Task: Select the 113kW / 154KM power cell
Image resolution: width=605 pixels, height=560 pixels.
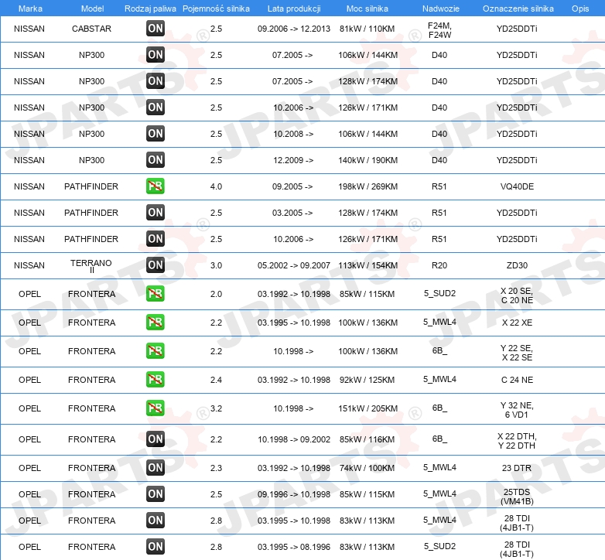Action: (x=367, y=265)
